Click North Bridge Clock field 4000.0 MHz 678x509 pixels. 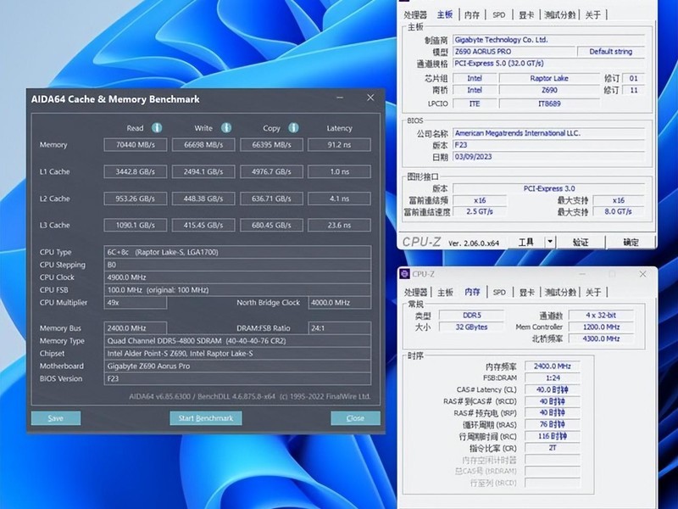(340, 303)
